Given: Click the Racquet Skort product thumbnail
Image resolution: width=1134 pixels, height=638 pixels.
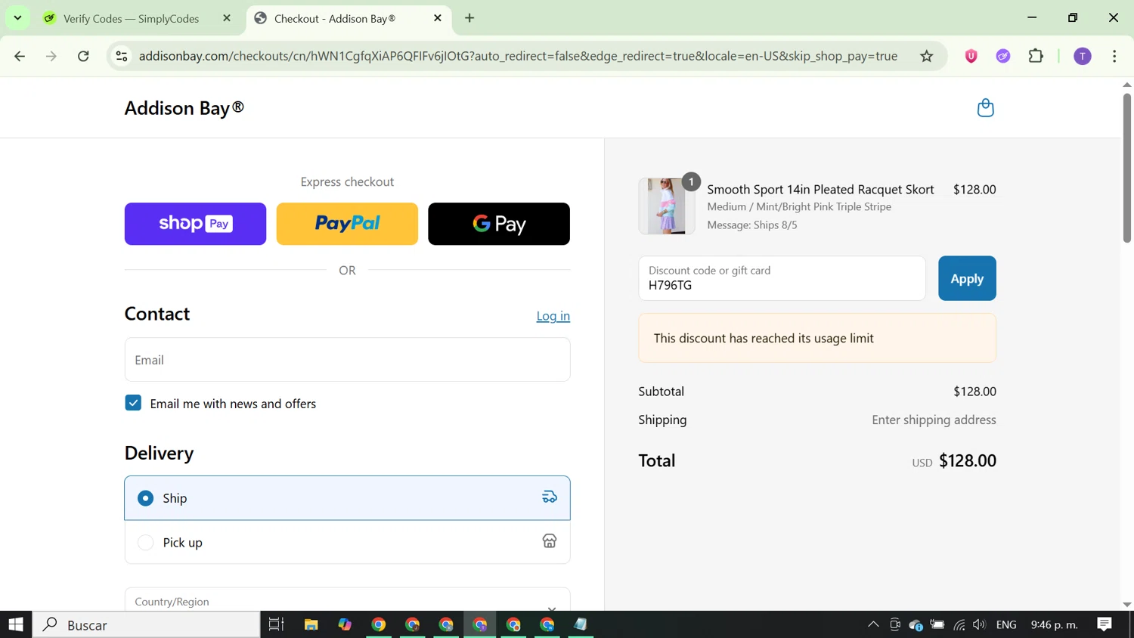Looking at the screenshot, I should click(666, 206).
